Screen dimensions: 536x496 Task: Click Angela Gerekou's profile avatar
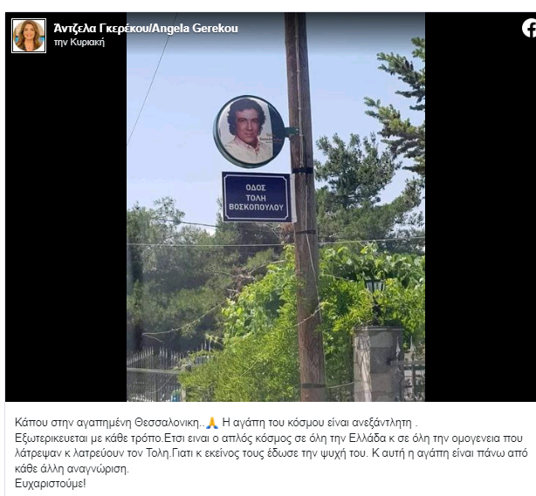click(29, 36)
